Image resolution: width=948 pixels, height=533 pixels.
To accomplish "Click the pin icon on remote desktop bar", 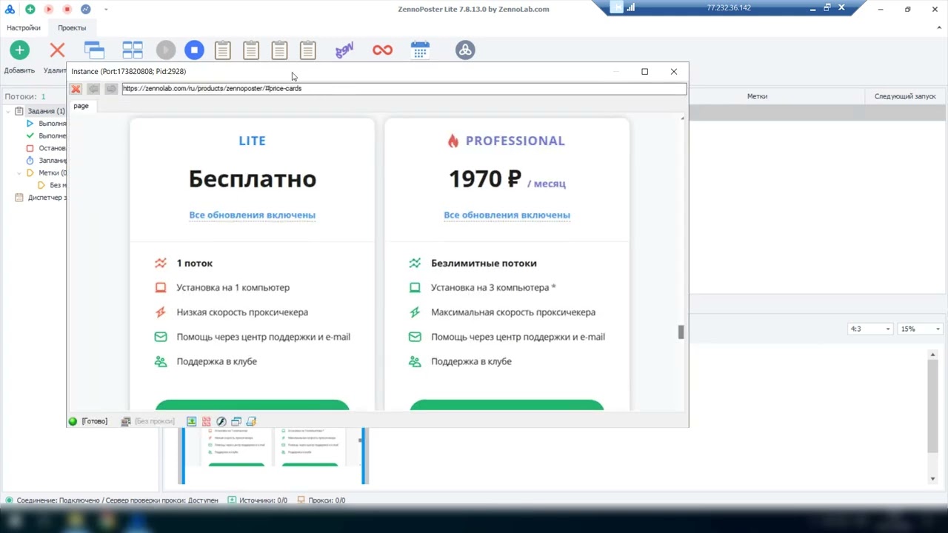I will pos(616,8).
